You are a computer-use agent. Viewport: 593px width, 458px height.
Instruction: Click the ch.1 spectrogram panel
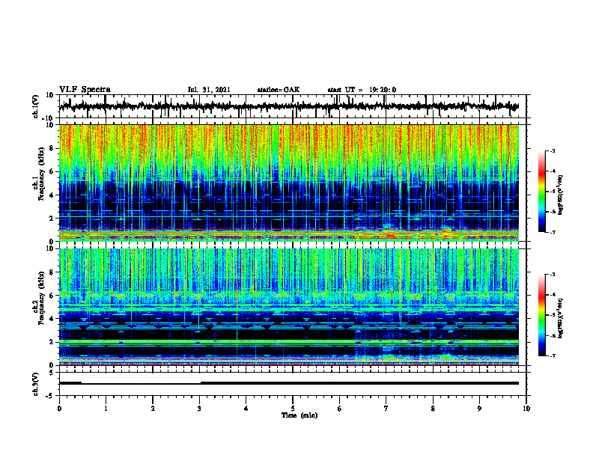(x=293, y=183)
